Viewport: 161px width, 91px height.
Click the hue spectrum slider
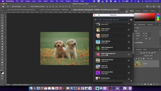(x=158, y=17)
